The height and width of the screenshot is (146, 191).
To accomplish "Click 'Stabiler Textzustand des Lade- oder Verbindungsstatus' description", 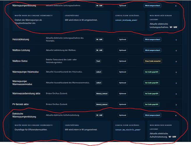I will pos(61,61).
